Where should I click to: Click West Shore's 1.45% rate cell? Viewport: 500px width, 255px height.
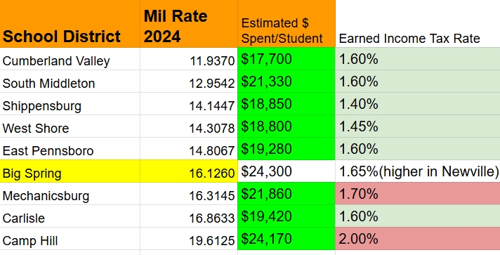pos(418,126)
